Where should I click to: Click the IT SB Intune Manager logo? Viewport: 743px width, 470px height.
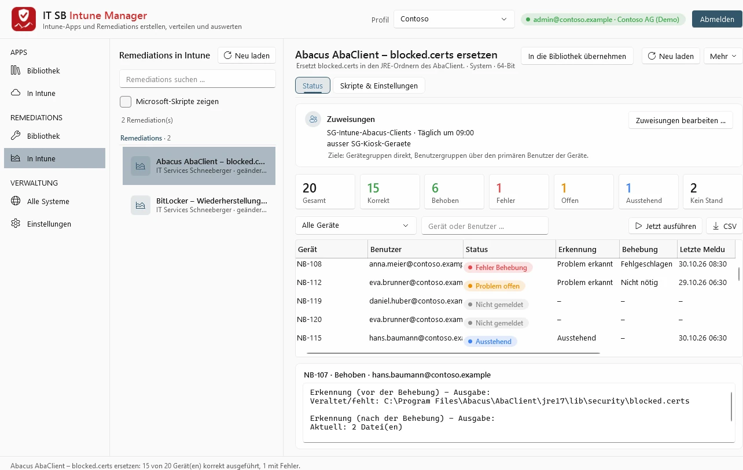(24, 20)
